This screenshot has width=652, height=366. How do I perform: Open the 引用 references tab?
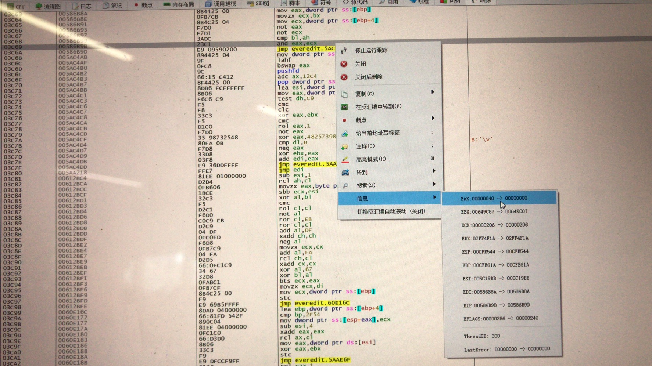coord(389,2)
